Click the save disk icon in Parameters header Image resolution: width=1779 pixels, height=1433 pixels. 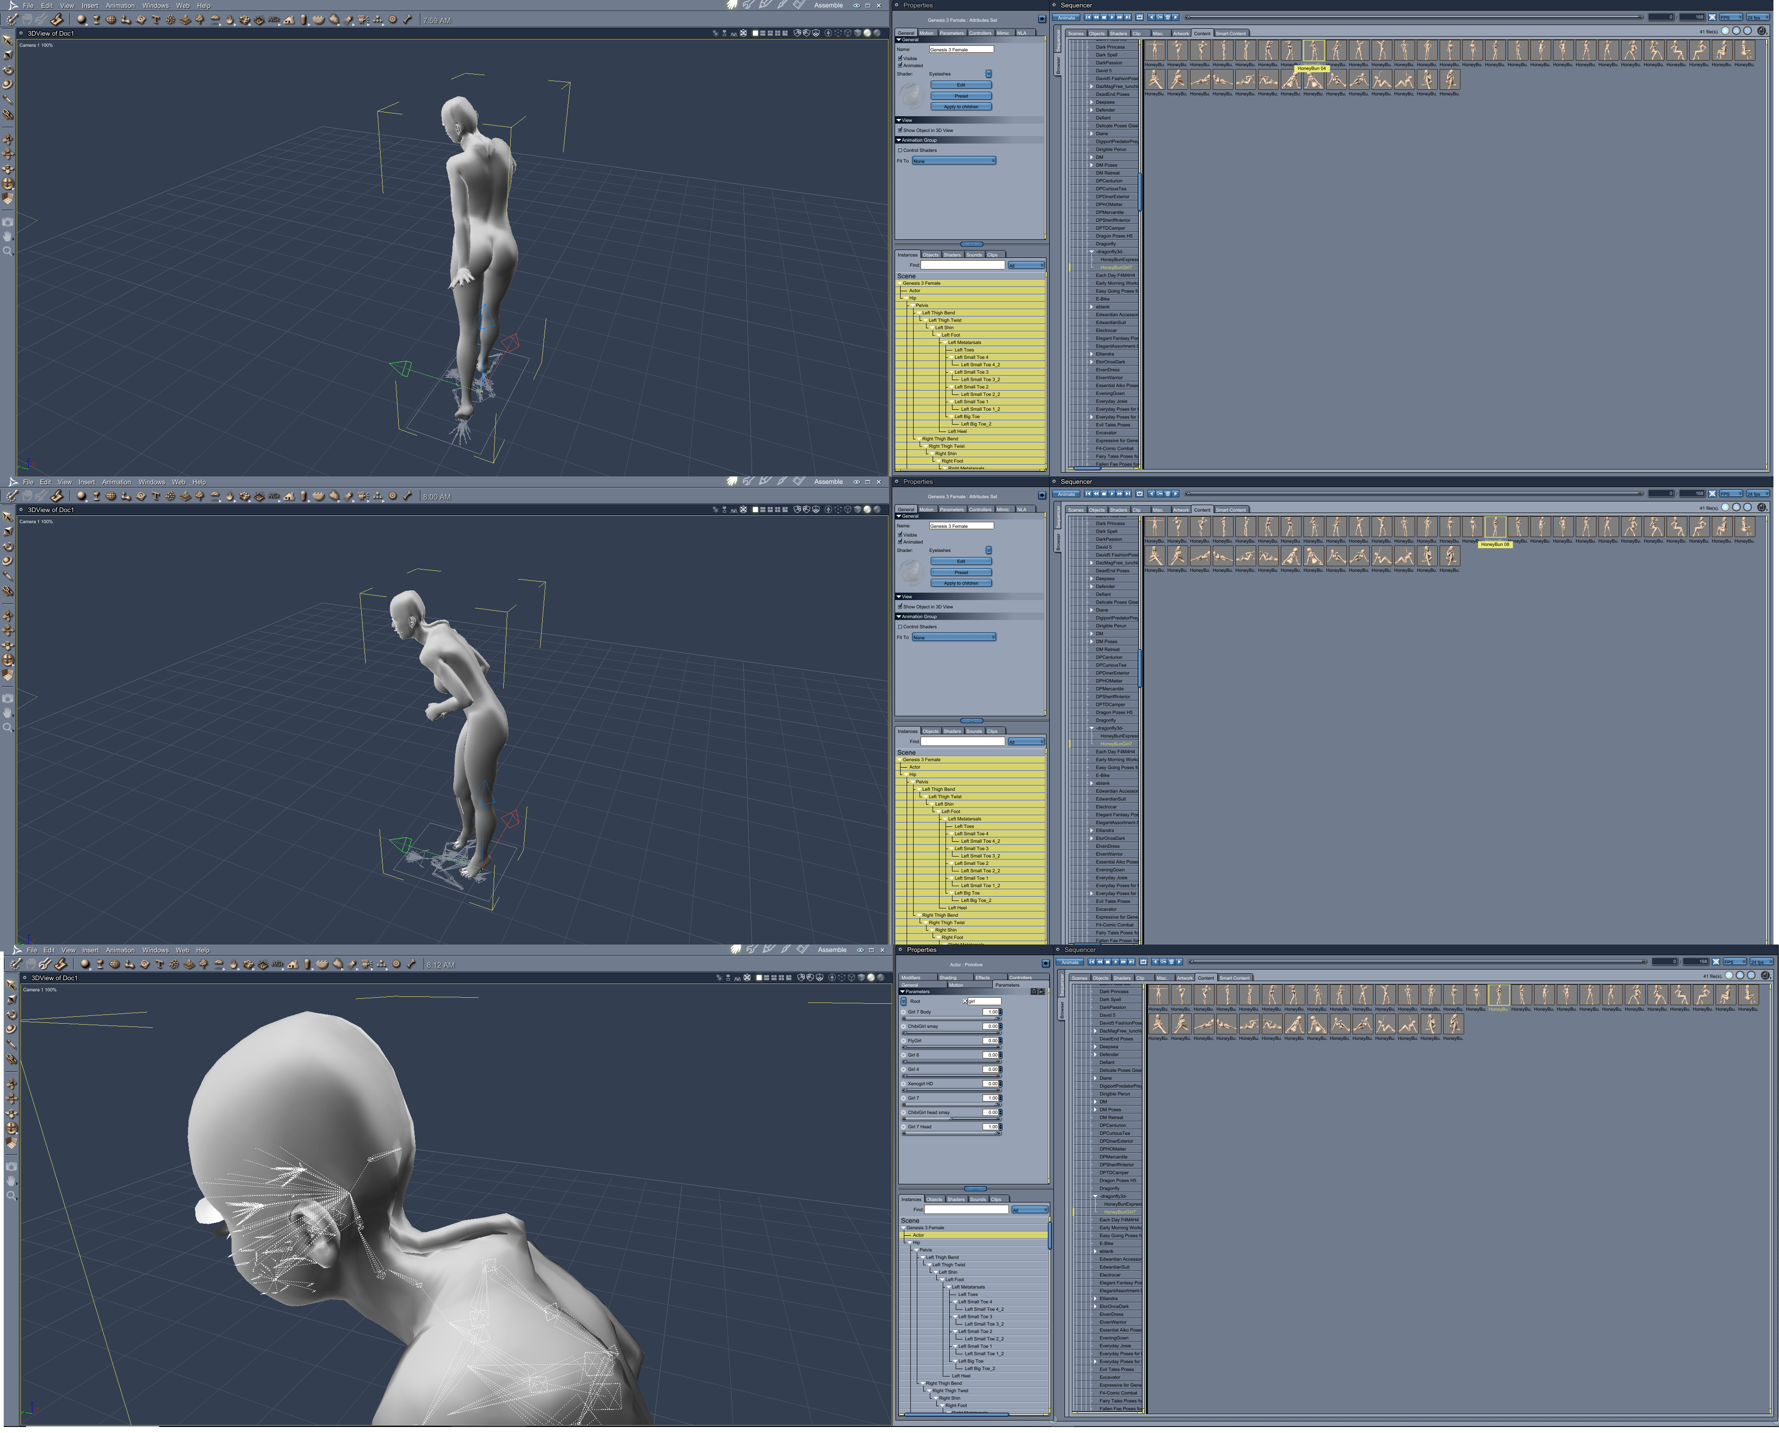(x=1034, y=991)
